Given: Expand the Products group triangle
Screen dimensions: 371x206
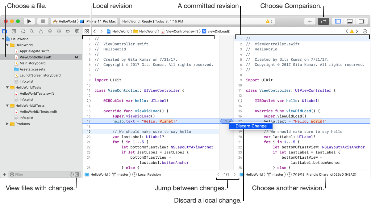Looking at the screenshot, I should click(7, 124).
